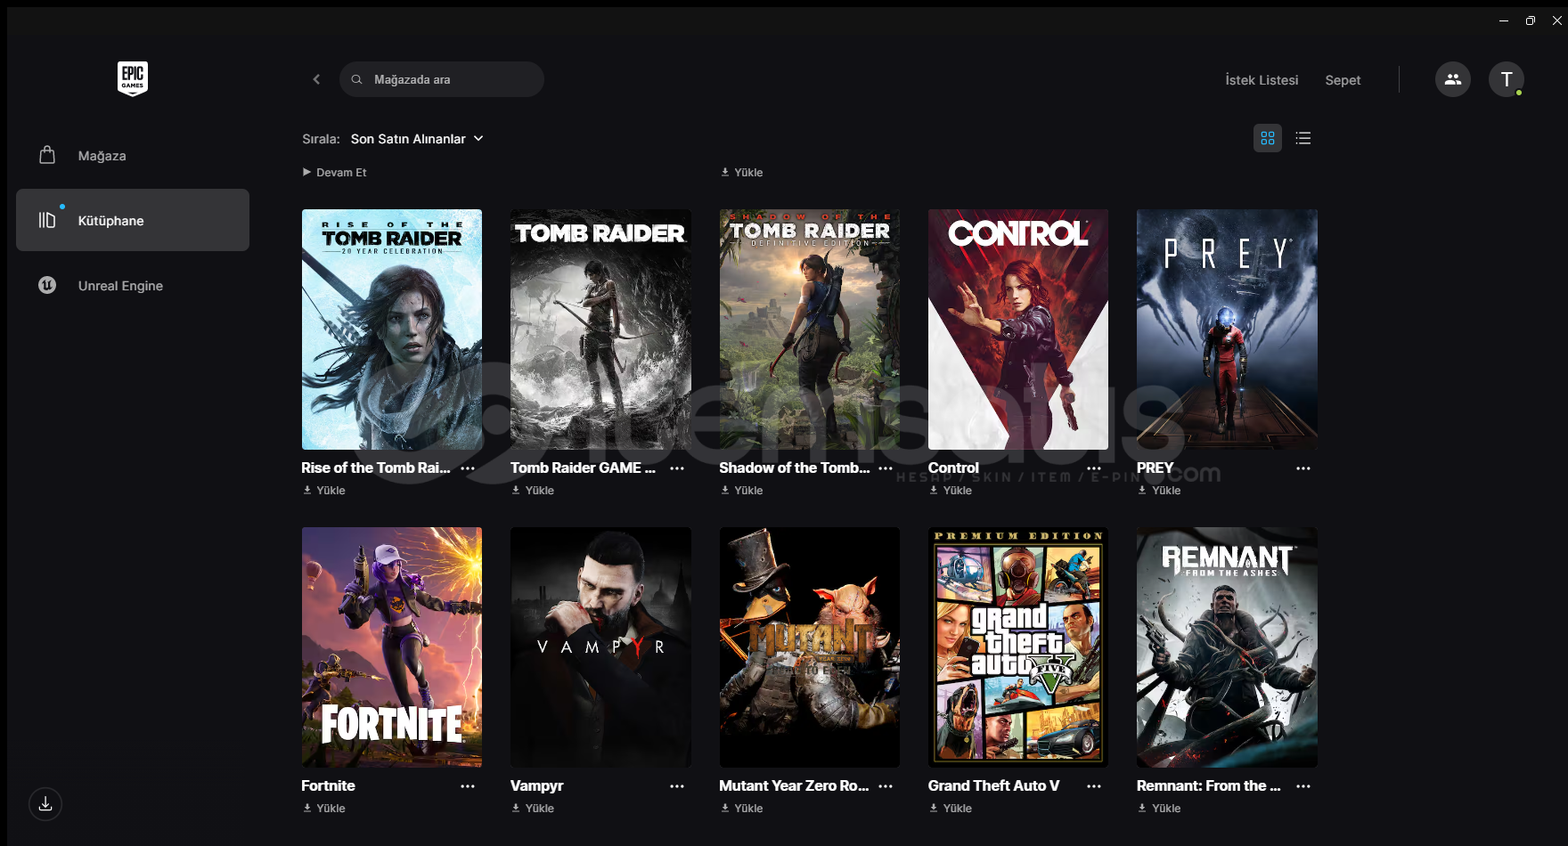Open the Fortnite three-dot menu
Screen dimensions: 1568x846
tap(468, 786)
